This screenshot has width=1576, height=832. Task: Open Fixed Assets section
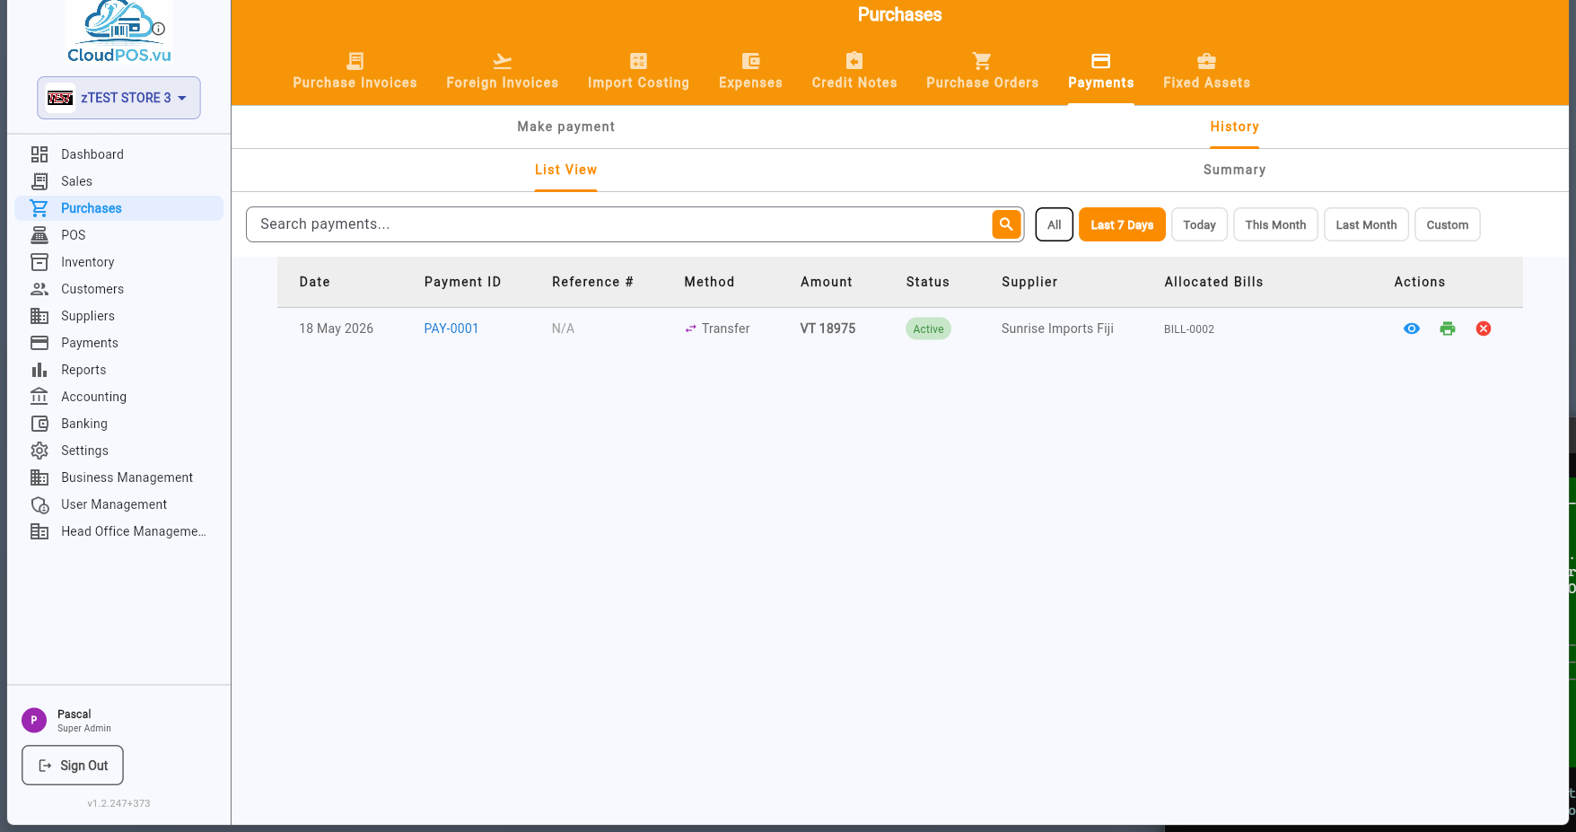(1206, 71)
